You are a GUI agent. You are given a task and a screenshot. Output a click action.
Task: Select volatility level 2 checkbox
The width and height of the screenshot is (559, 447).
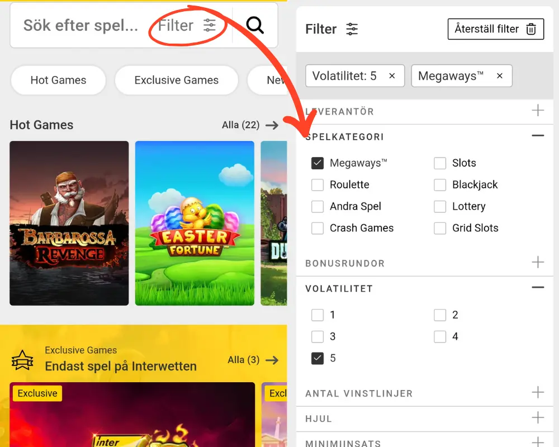(440, 315)
